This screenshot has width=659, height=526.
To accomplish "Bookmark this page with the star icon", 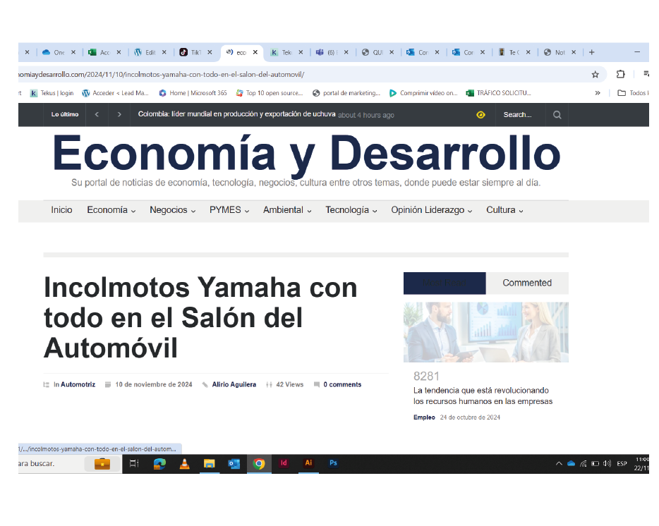I will coord(595,74).
